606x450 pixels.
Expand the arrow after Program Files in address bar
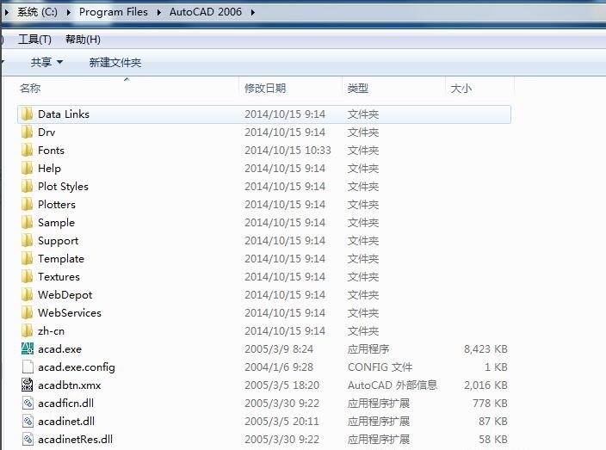pos(159,12)
